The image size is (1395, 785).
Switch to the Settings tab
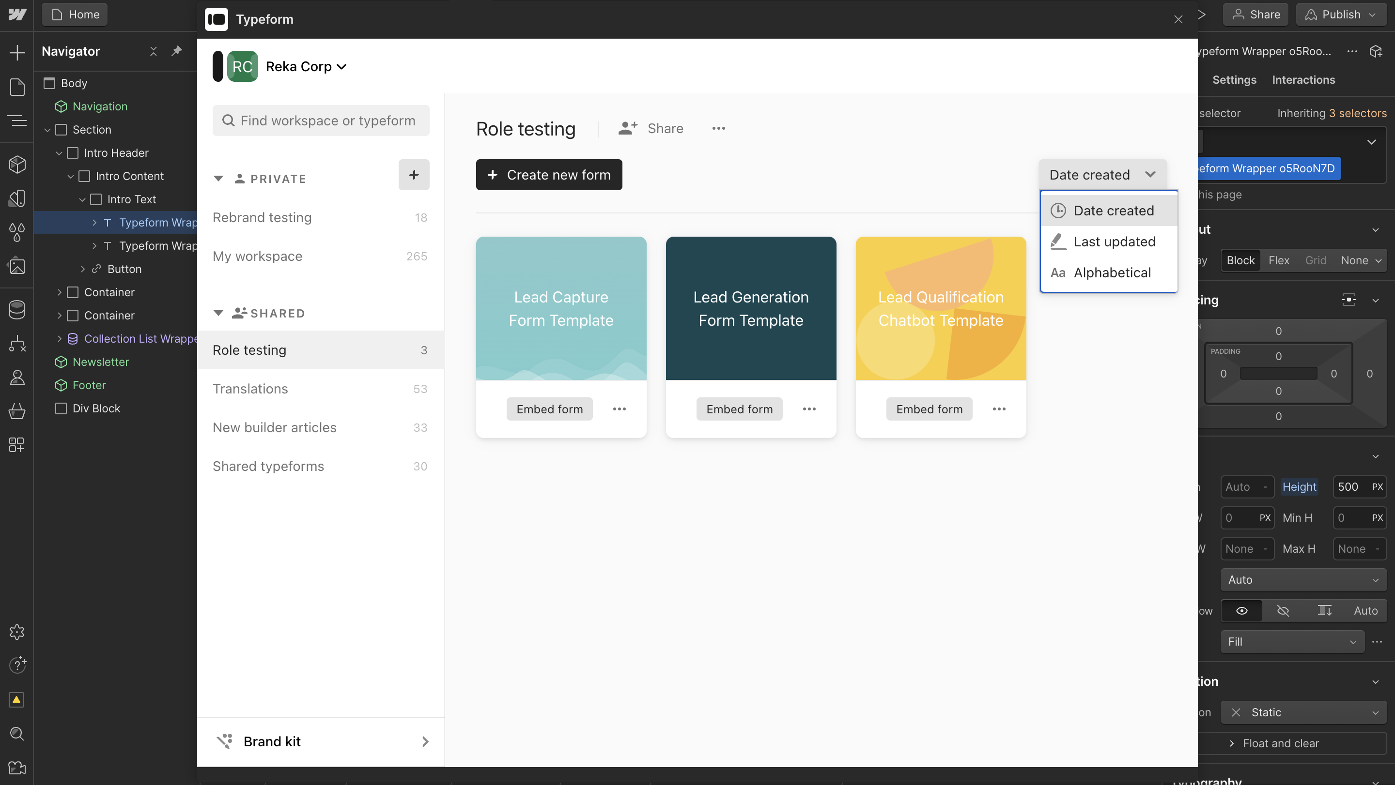(x=1234, y=79)
